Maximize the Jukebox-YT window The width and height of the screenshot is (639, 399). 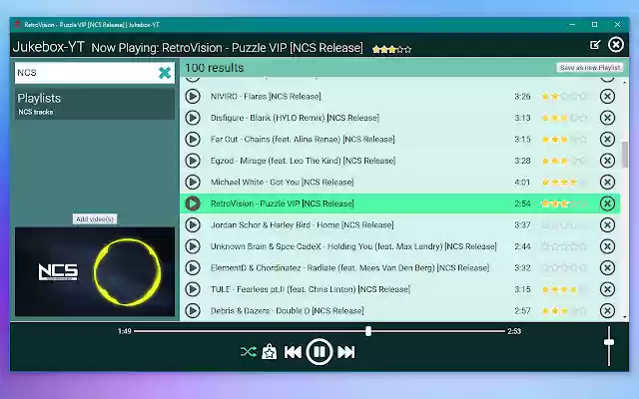point(595,24)
